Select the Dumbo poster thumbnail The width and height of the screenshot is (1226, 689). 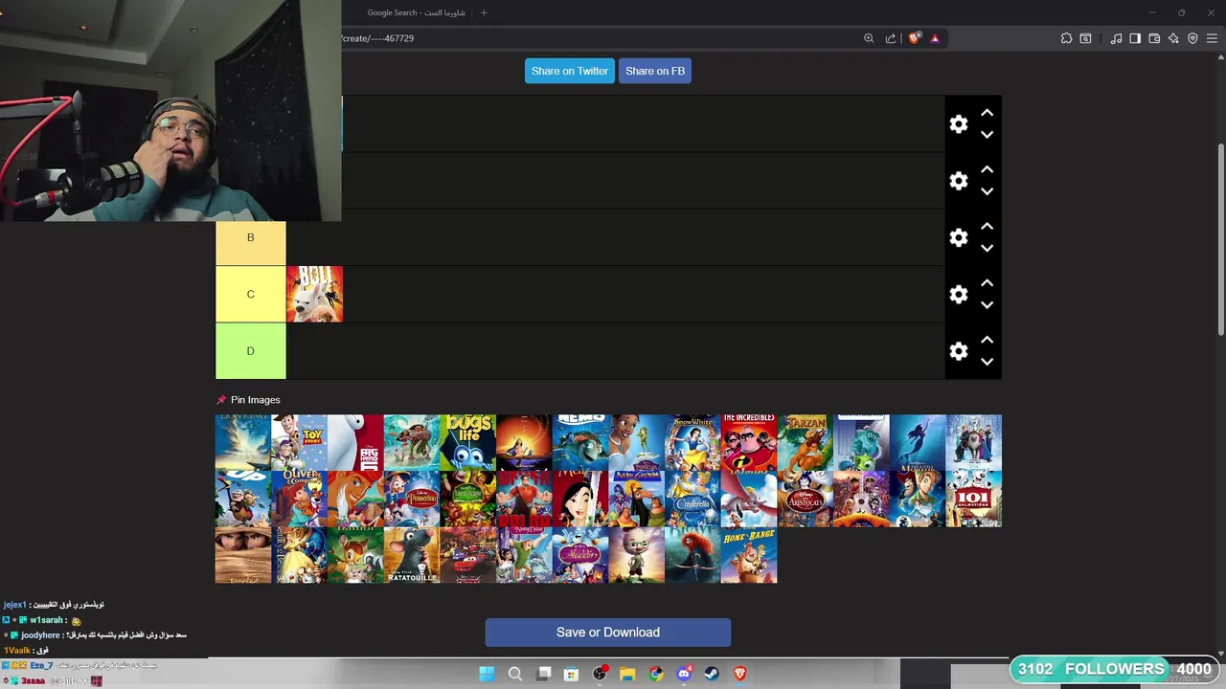click(x=749, y=499)
